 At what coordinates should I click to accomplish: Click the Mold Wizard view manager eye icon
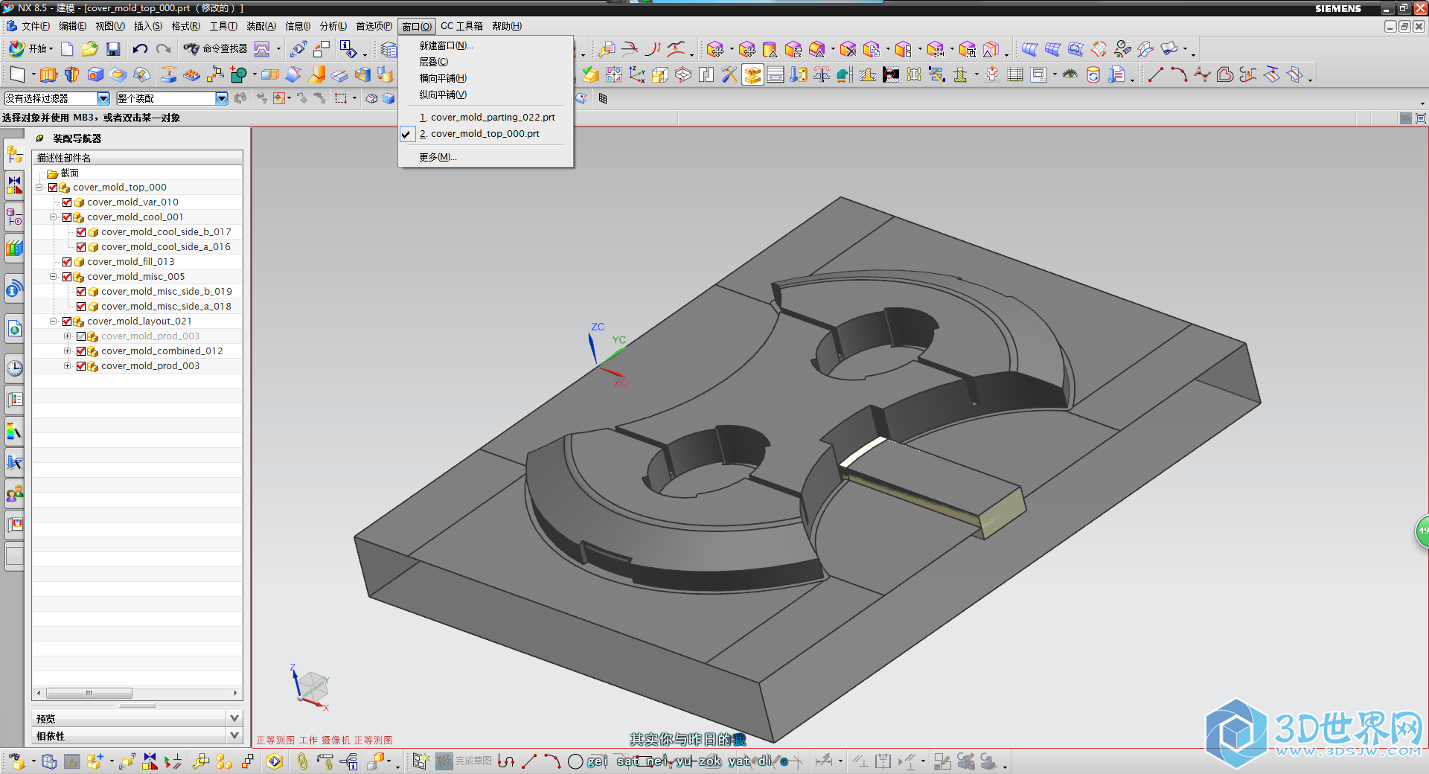pos(1070,74)
